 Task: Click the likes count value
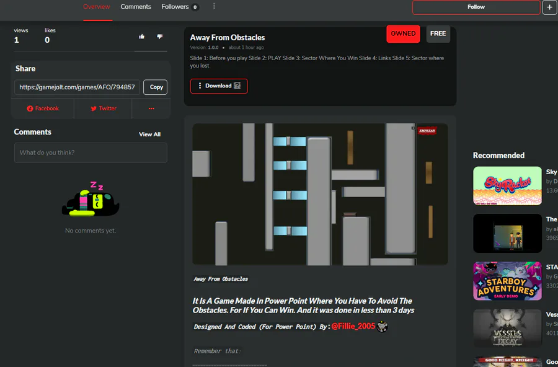(47, 40)
